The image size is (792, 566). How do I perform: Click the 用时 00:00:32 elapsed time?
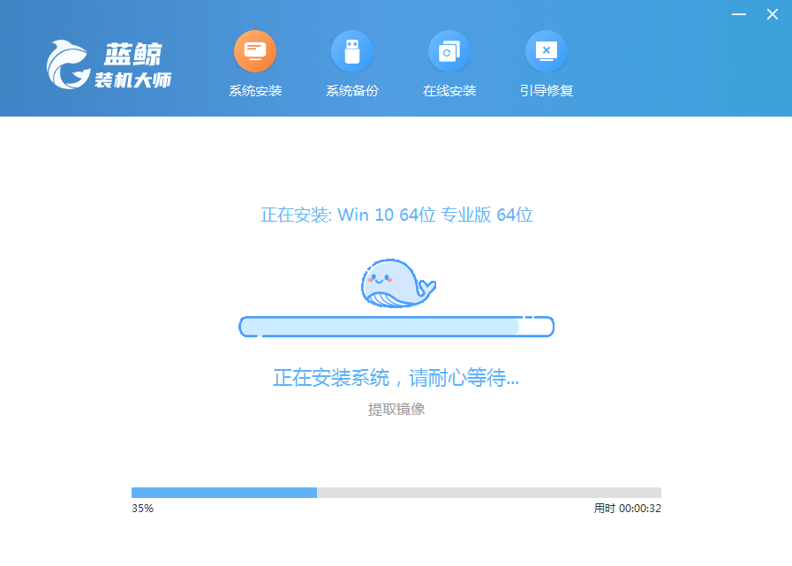pyautogui.click(x=627, y=509)
